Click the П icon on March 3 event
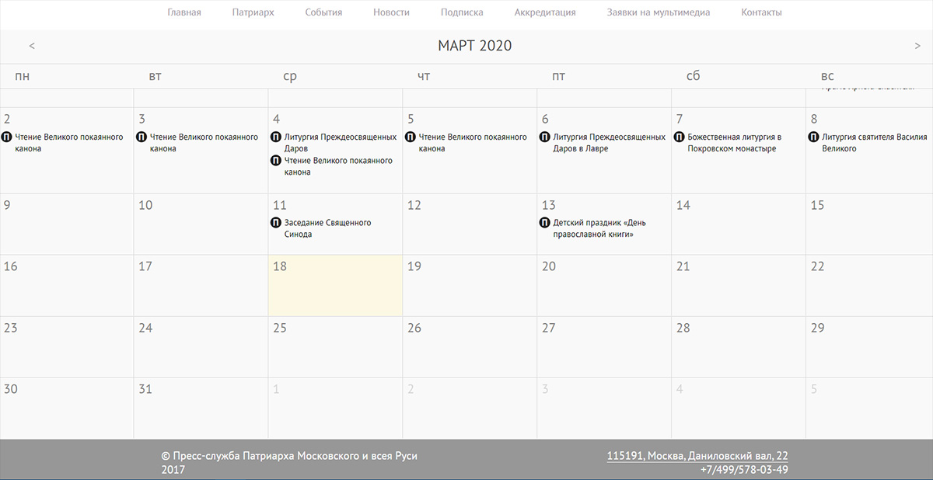Viewport: 933px width, 480px height. point(142,137)
